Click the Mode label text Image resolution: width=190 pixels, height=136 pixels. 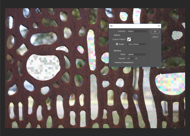pyautogui.click(x=123, y=54)
